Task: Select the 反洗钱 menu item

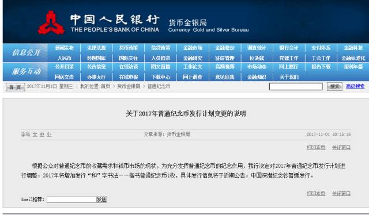Action: point(257,58)
